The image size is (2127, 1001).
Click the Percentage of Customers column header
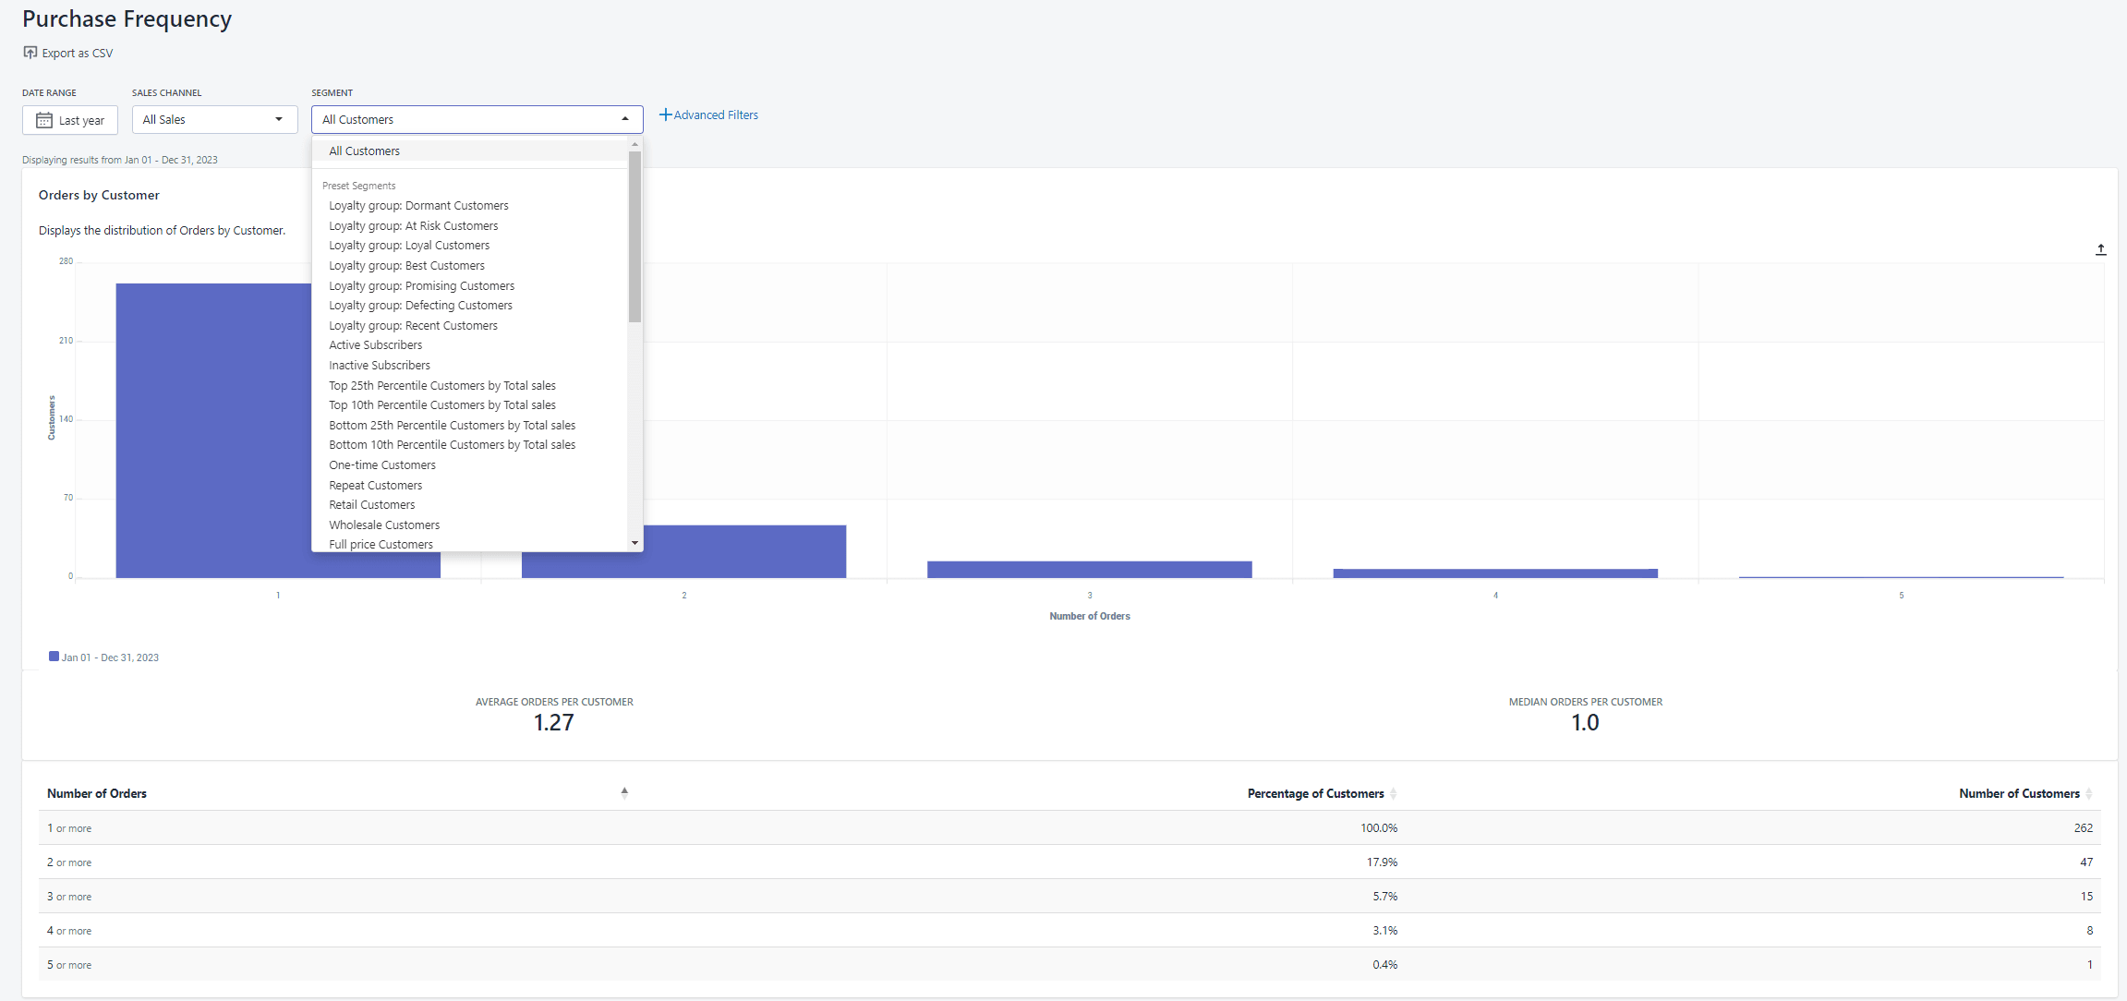click(1315, 794)
